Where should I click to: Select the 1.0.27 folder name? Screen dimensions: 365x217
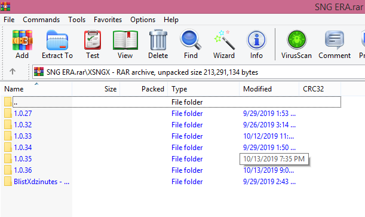[x=23, y=114]
